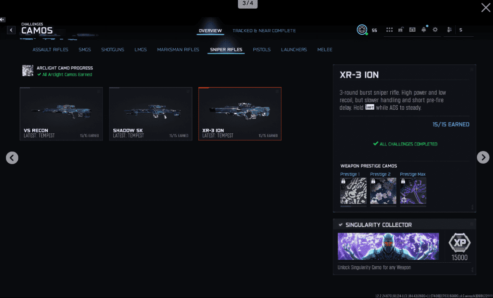Open the settings gear icon
The image size is (493, 298).
point(435,30)
